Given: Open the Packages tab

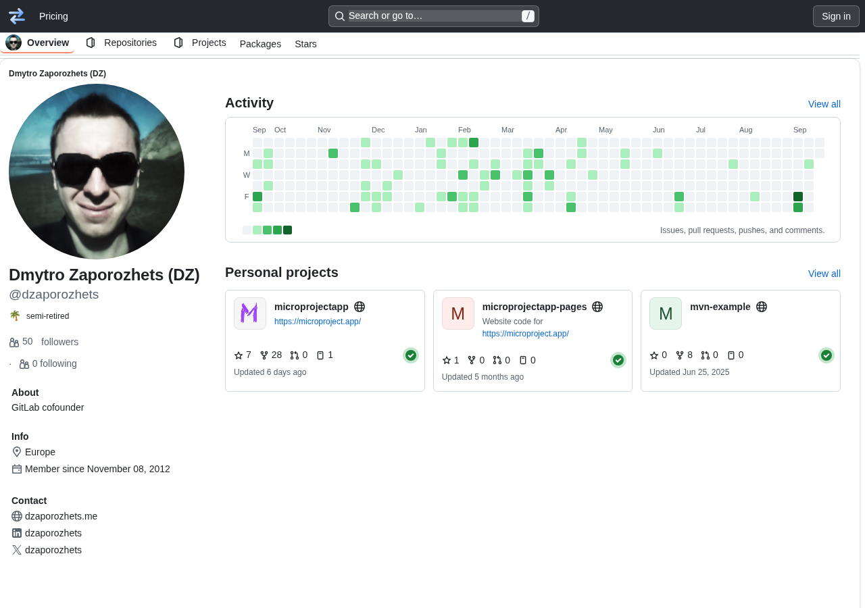Looking at the screenshot, I should pyautogui.click(x=260, y=44).
